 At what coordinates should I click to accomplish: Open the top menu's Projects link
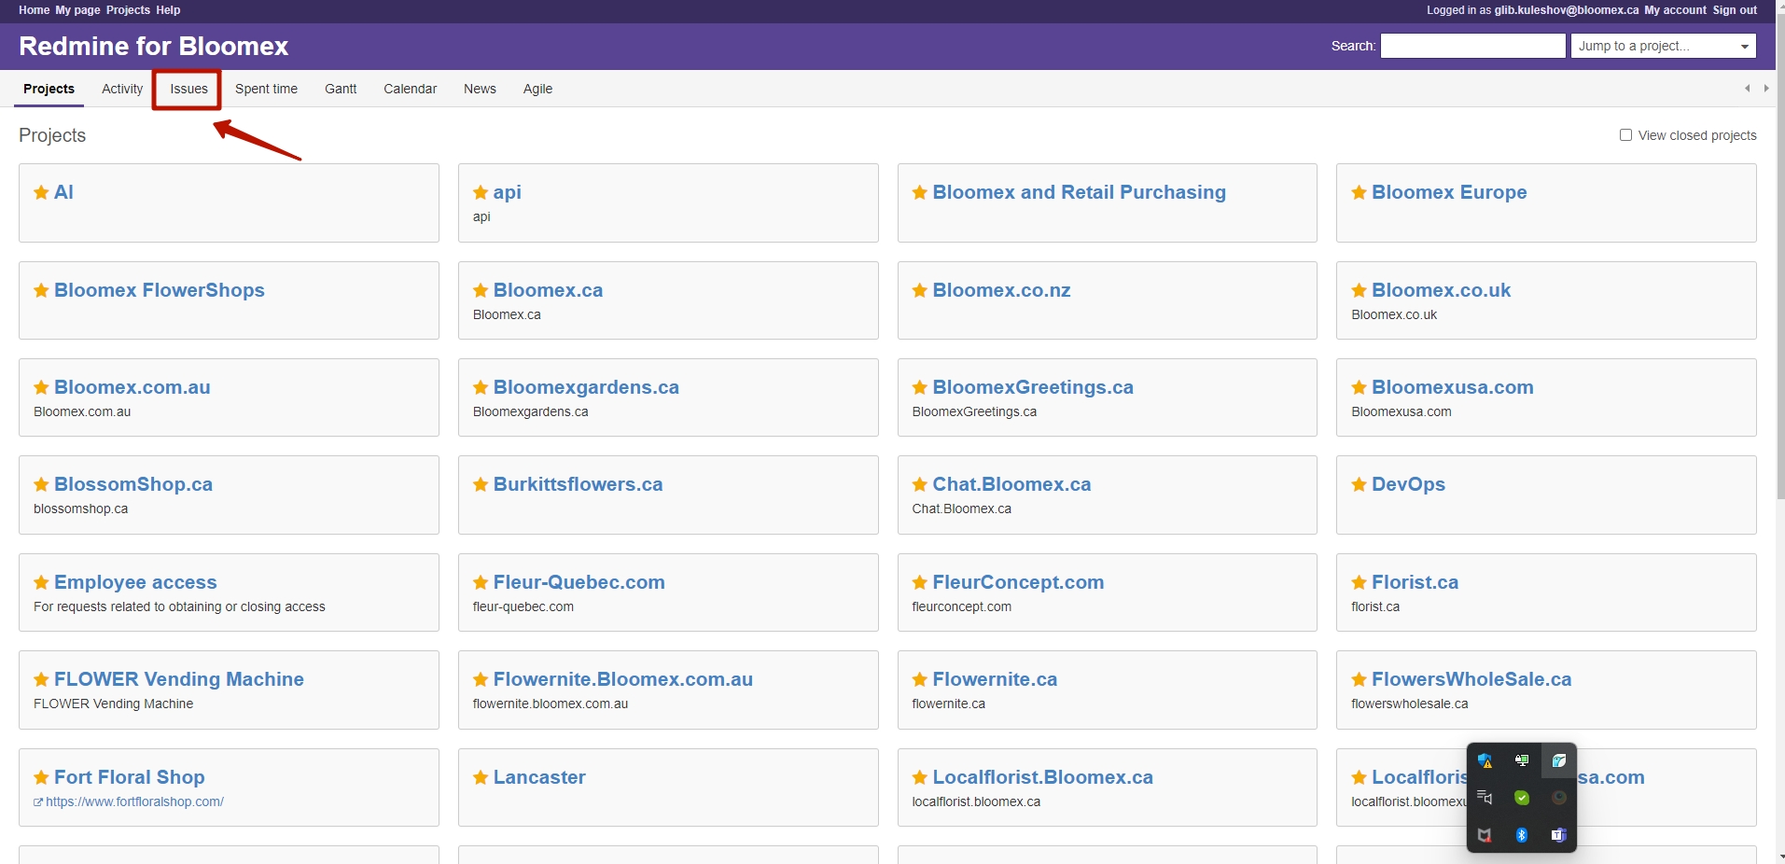tap(128, 10)
